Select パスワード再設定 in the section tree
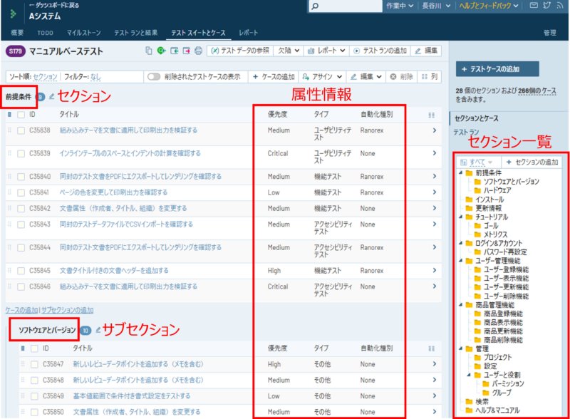The image size is (570, 419). click(504, 252)
